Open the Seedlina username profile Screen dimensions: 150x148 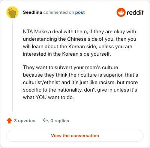pos(33,12)
